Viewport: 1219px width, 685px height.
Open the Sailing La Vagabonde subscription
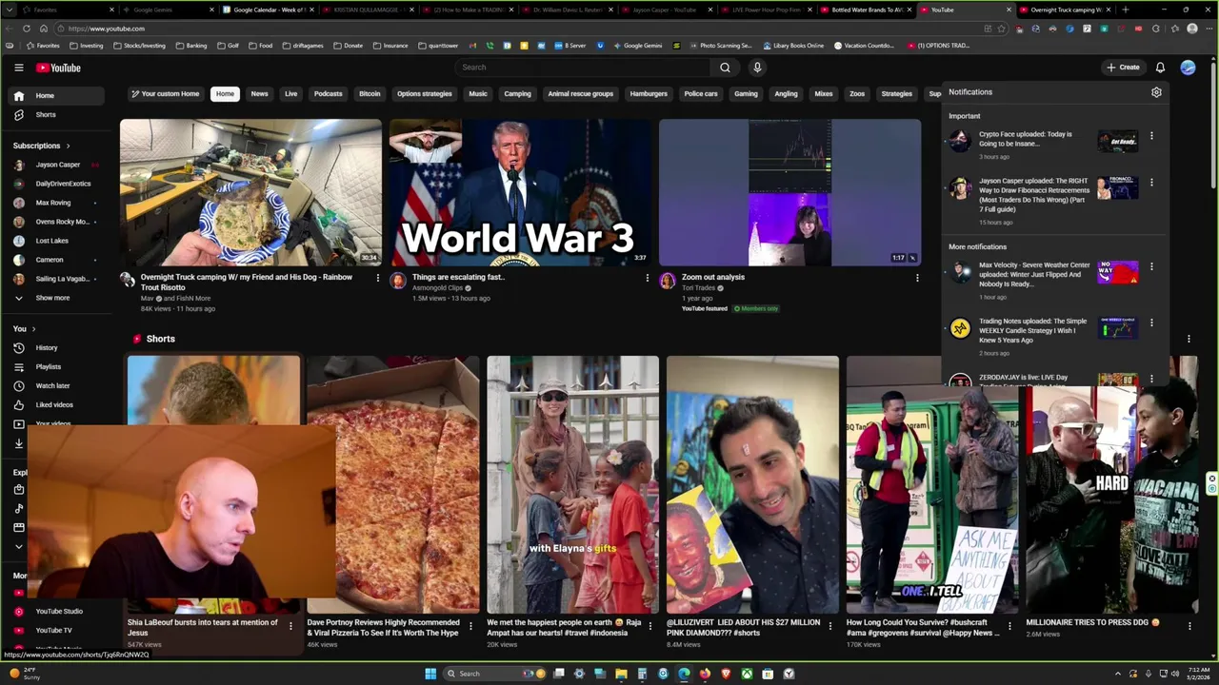(x=56, y=279)
